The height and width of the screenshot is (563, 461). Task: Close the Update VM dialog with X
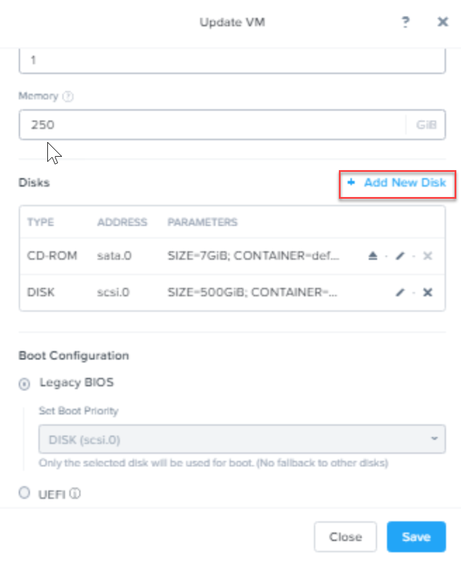tap(443, 22)
